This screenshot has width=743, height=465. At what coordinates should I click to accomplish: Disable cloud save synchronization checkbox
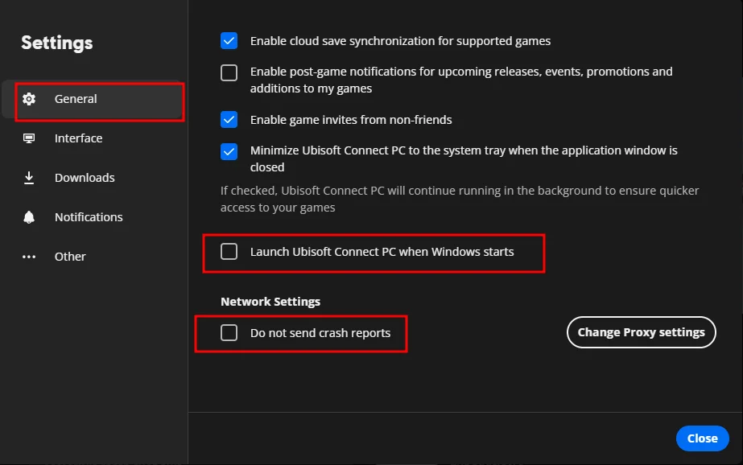pos(229,40)
